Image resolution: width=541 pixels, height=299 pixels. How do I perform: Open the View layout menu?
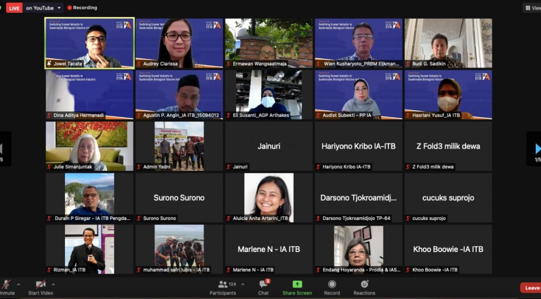pos(533,8)
